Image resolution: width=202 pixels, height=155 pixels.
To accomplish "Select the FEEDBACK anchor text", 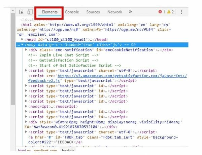I will pyautogui.click(x=64, y=142).
